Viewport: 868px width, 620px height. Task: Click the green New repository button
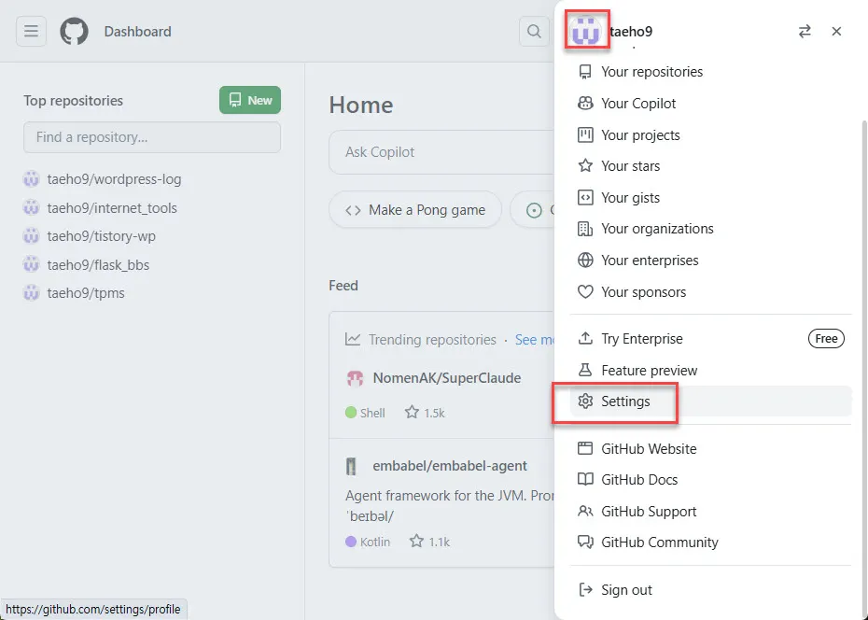click(x=250, y=101)
